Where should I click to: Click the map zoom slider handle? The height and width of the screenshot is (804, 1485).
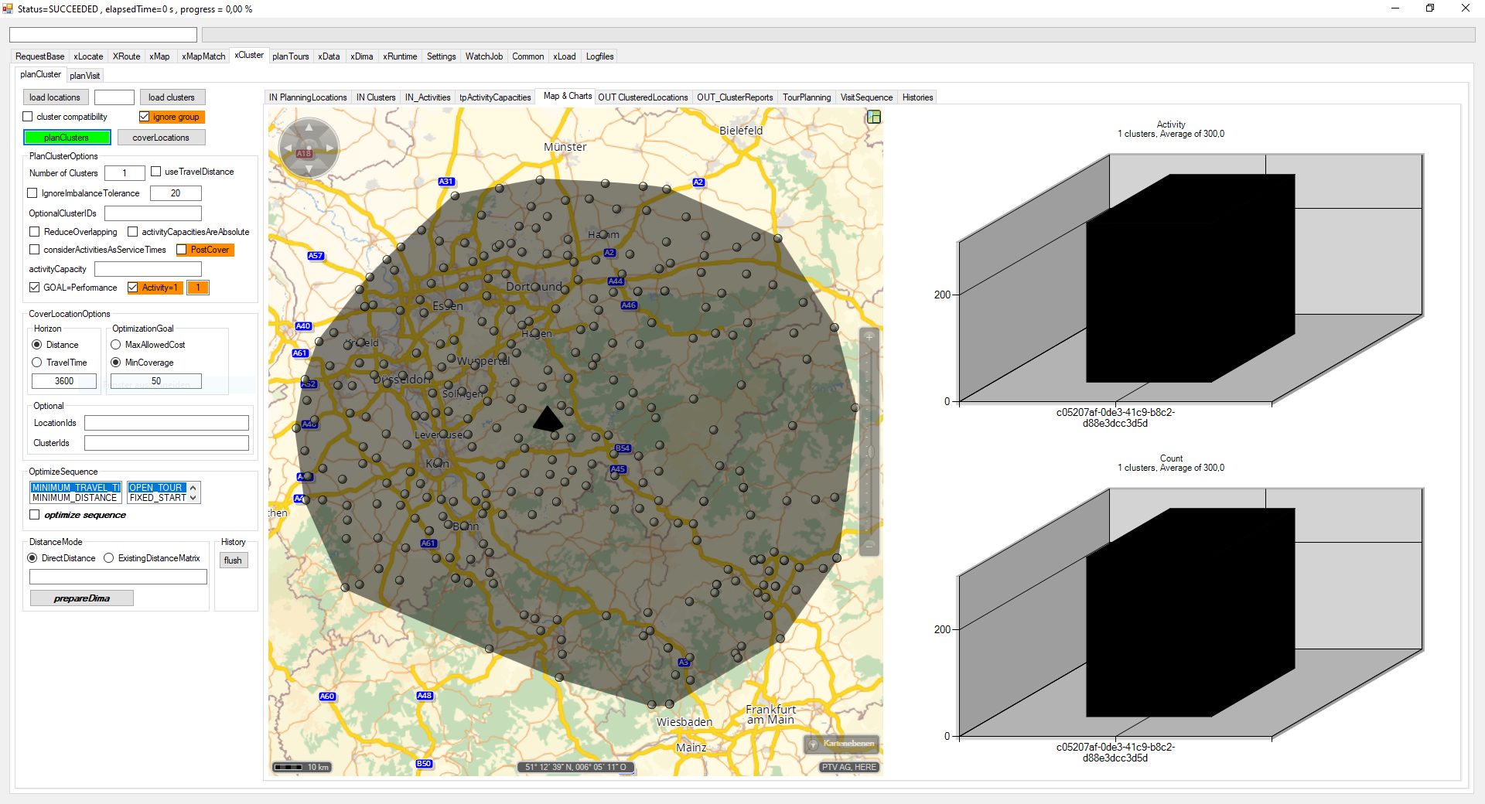coord(869,451)
